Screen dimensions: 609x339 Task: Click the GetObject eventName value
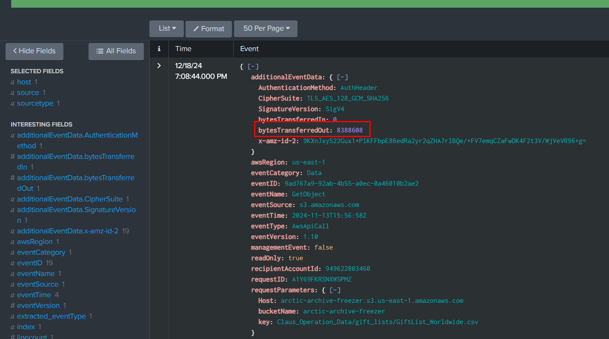pyautogui.click(x=308, y=194)
